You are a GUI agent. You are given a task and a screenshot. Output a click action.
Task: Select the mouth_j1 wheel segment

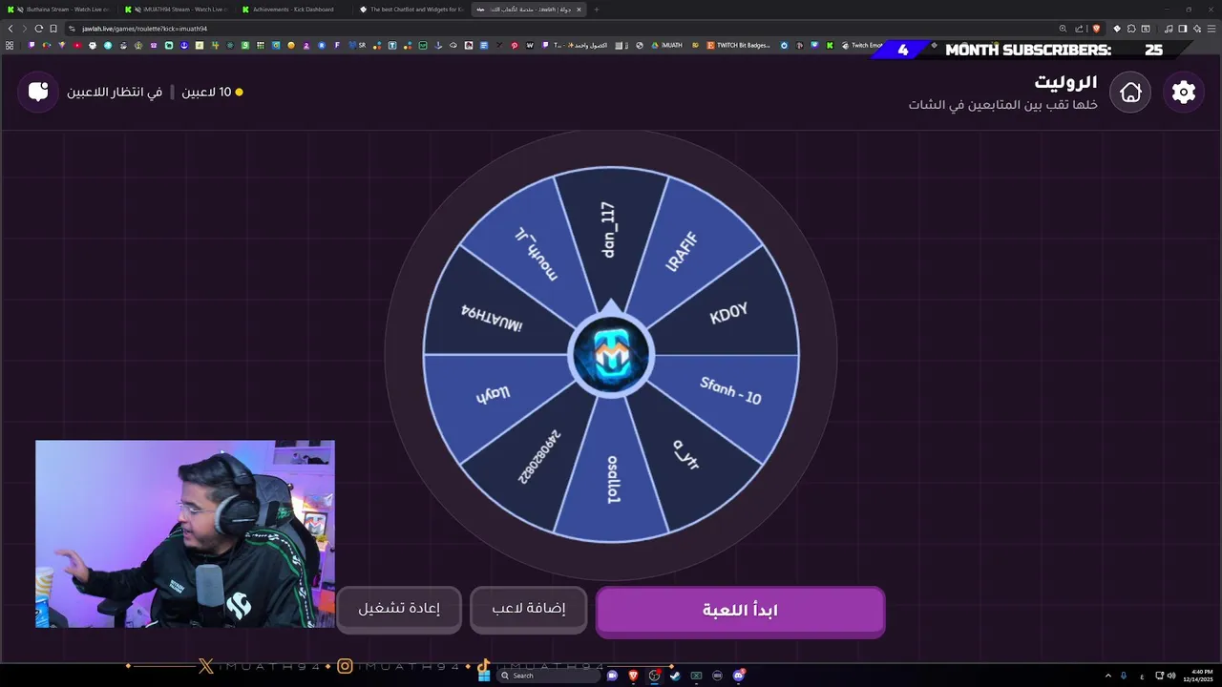point(536,254)
